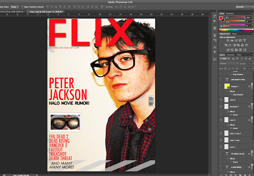Switch to the Channels tab

tap(231, 55)
